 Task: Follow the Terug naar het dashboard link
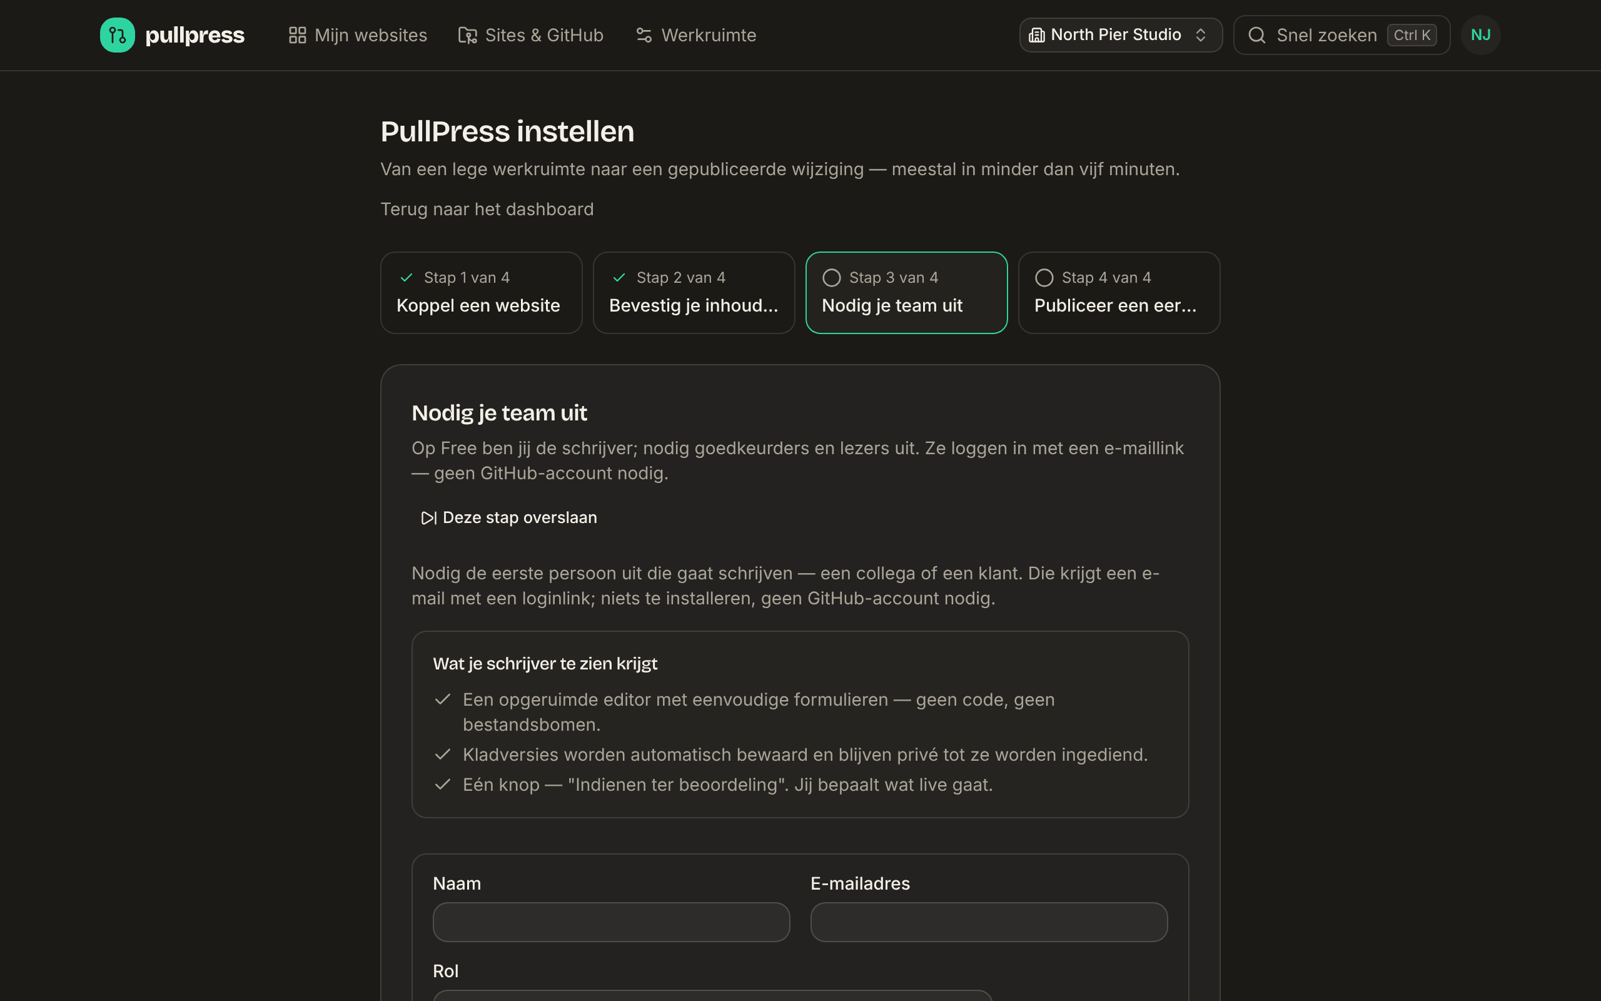tap(487, 209)
